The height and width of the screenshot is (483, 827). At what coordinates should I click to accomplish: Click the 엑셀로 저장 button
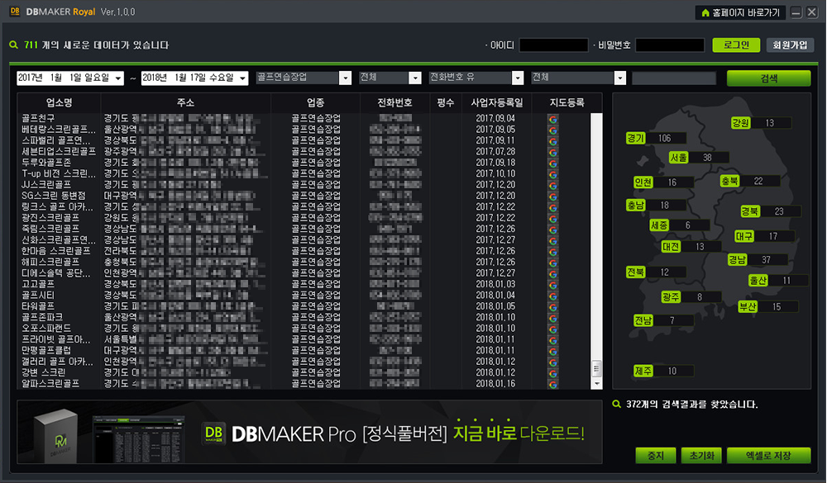point(768,456)
